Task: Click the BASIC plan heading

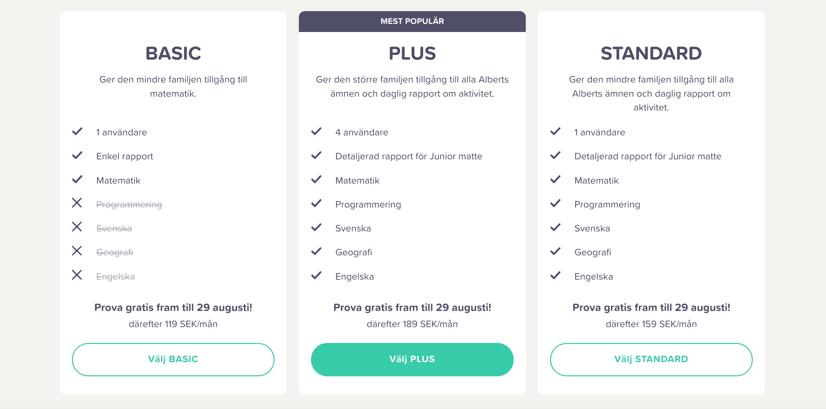Action: (x=173, y=53)
